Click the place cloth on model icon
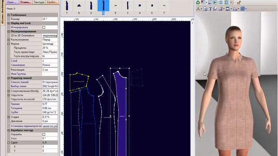The width and height of the screenshot is (278, 156). pos(210,3)
